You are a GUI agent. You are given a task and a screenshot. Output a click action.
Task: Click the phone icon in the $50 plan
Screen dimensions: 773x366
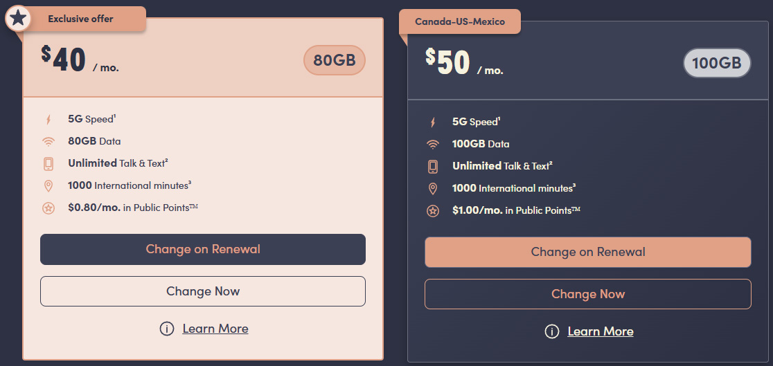point(433,167)
